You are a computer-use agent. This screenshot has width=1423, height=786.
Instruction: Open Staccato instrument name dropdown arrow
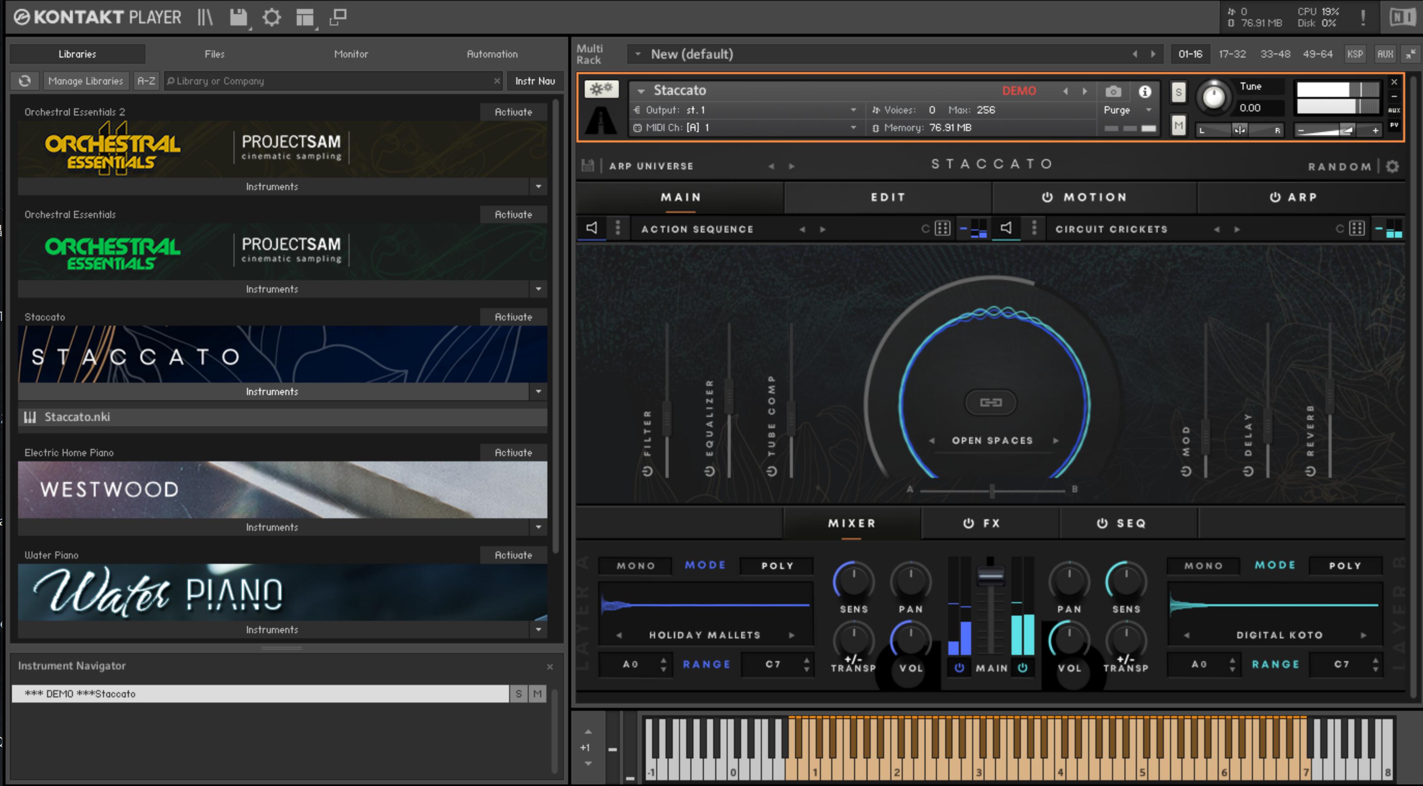tap(641, 91)
